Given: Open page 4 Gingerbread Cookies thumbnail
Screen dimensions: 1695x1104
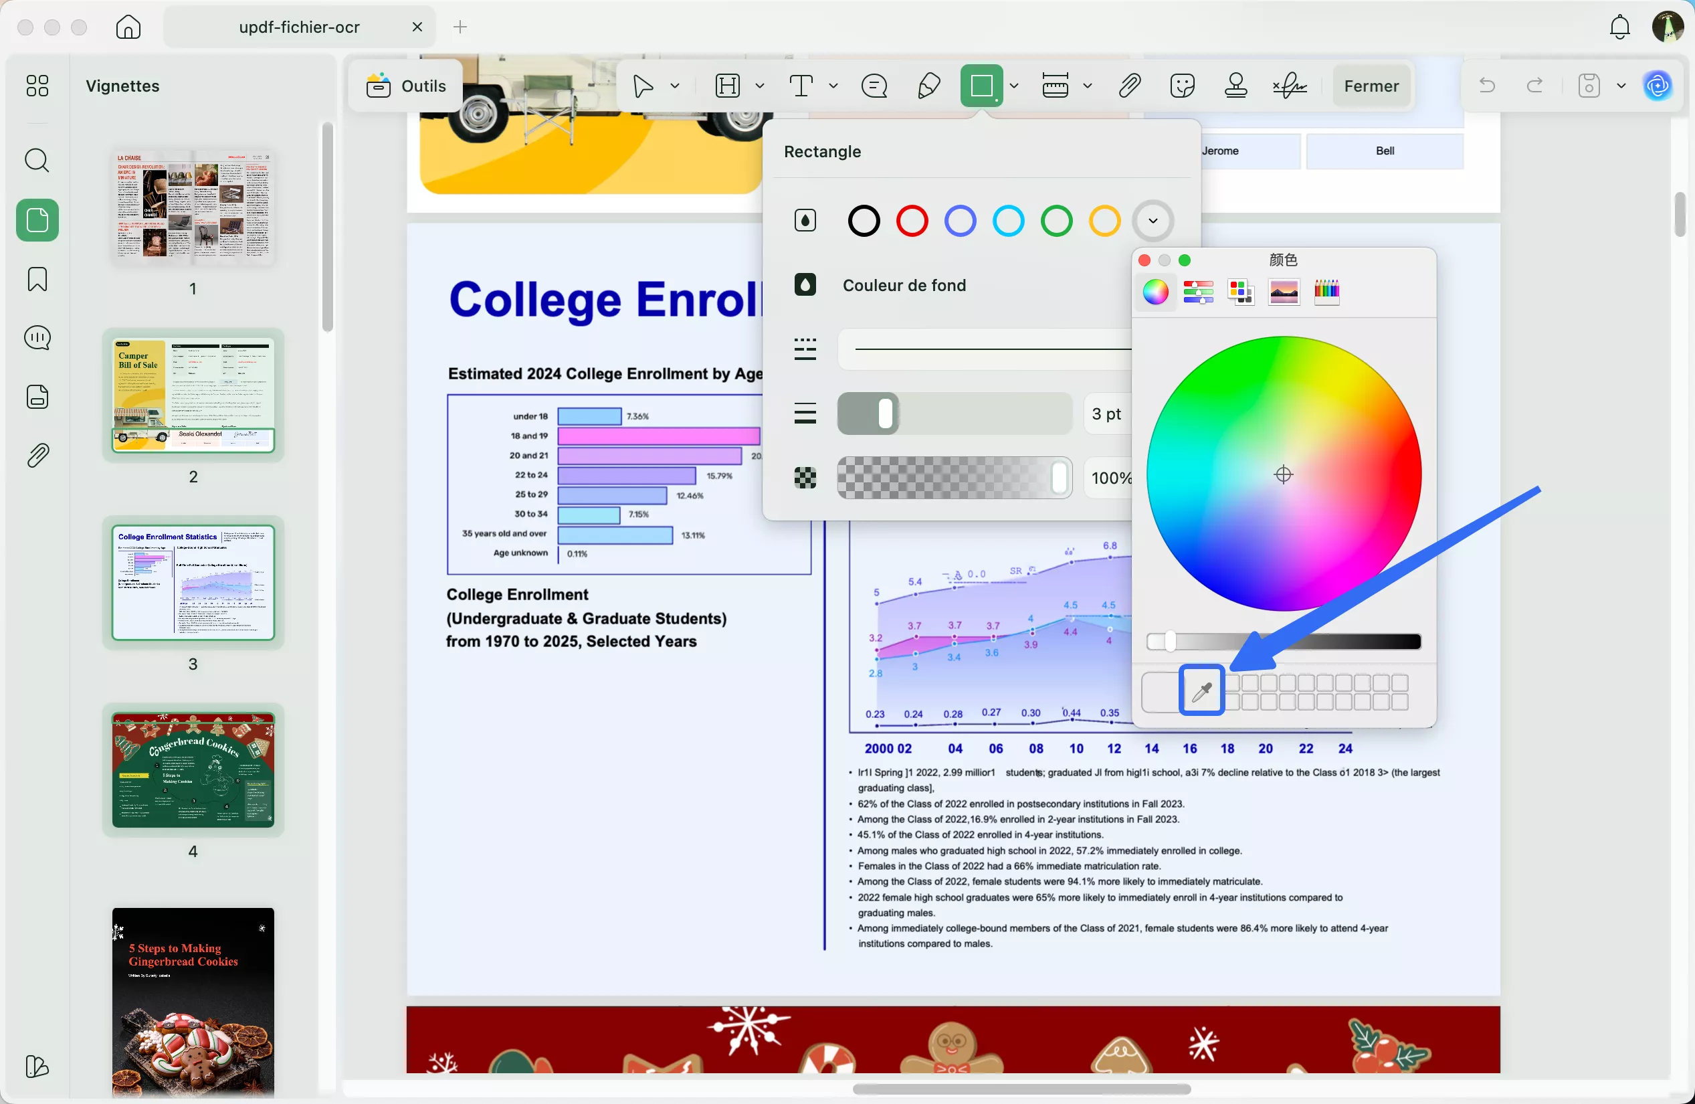Looking at the screenshot, I should coord(193,769).
